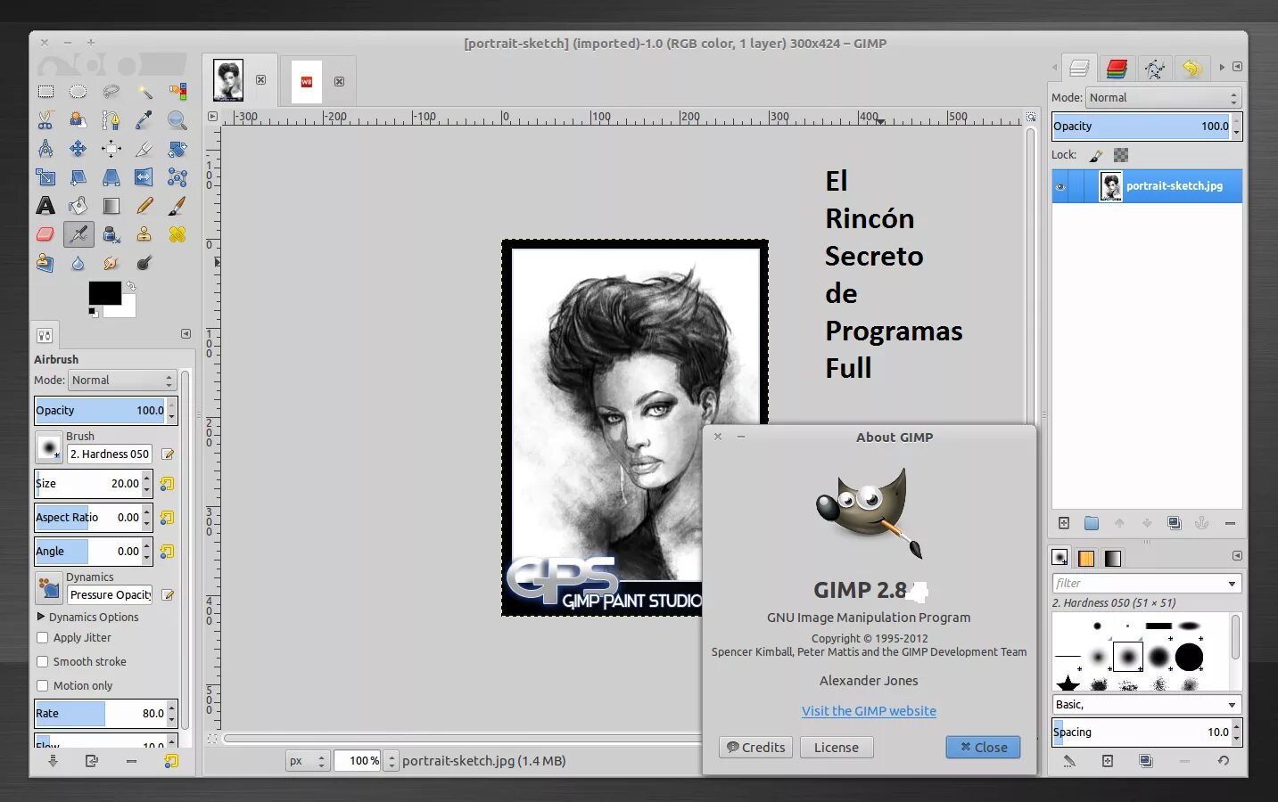The height and width of the screenshot is (802, 1278).
Task: Anchor the floating layer icon
Action: [x=1201, y=523]
